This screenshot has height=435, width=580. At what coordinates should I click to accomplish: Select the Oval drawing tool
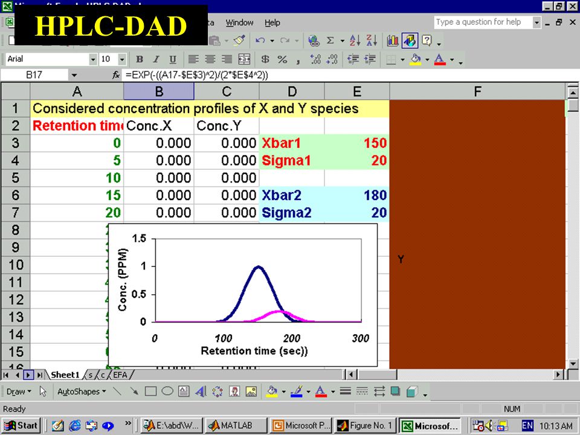click(167, 391)
